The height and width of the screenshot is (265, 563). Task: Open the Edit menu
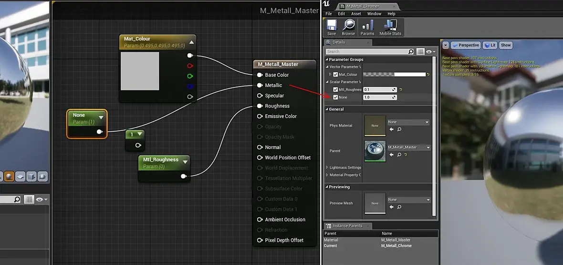pos(342,14)
